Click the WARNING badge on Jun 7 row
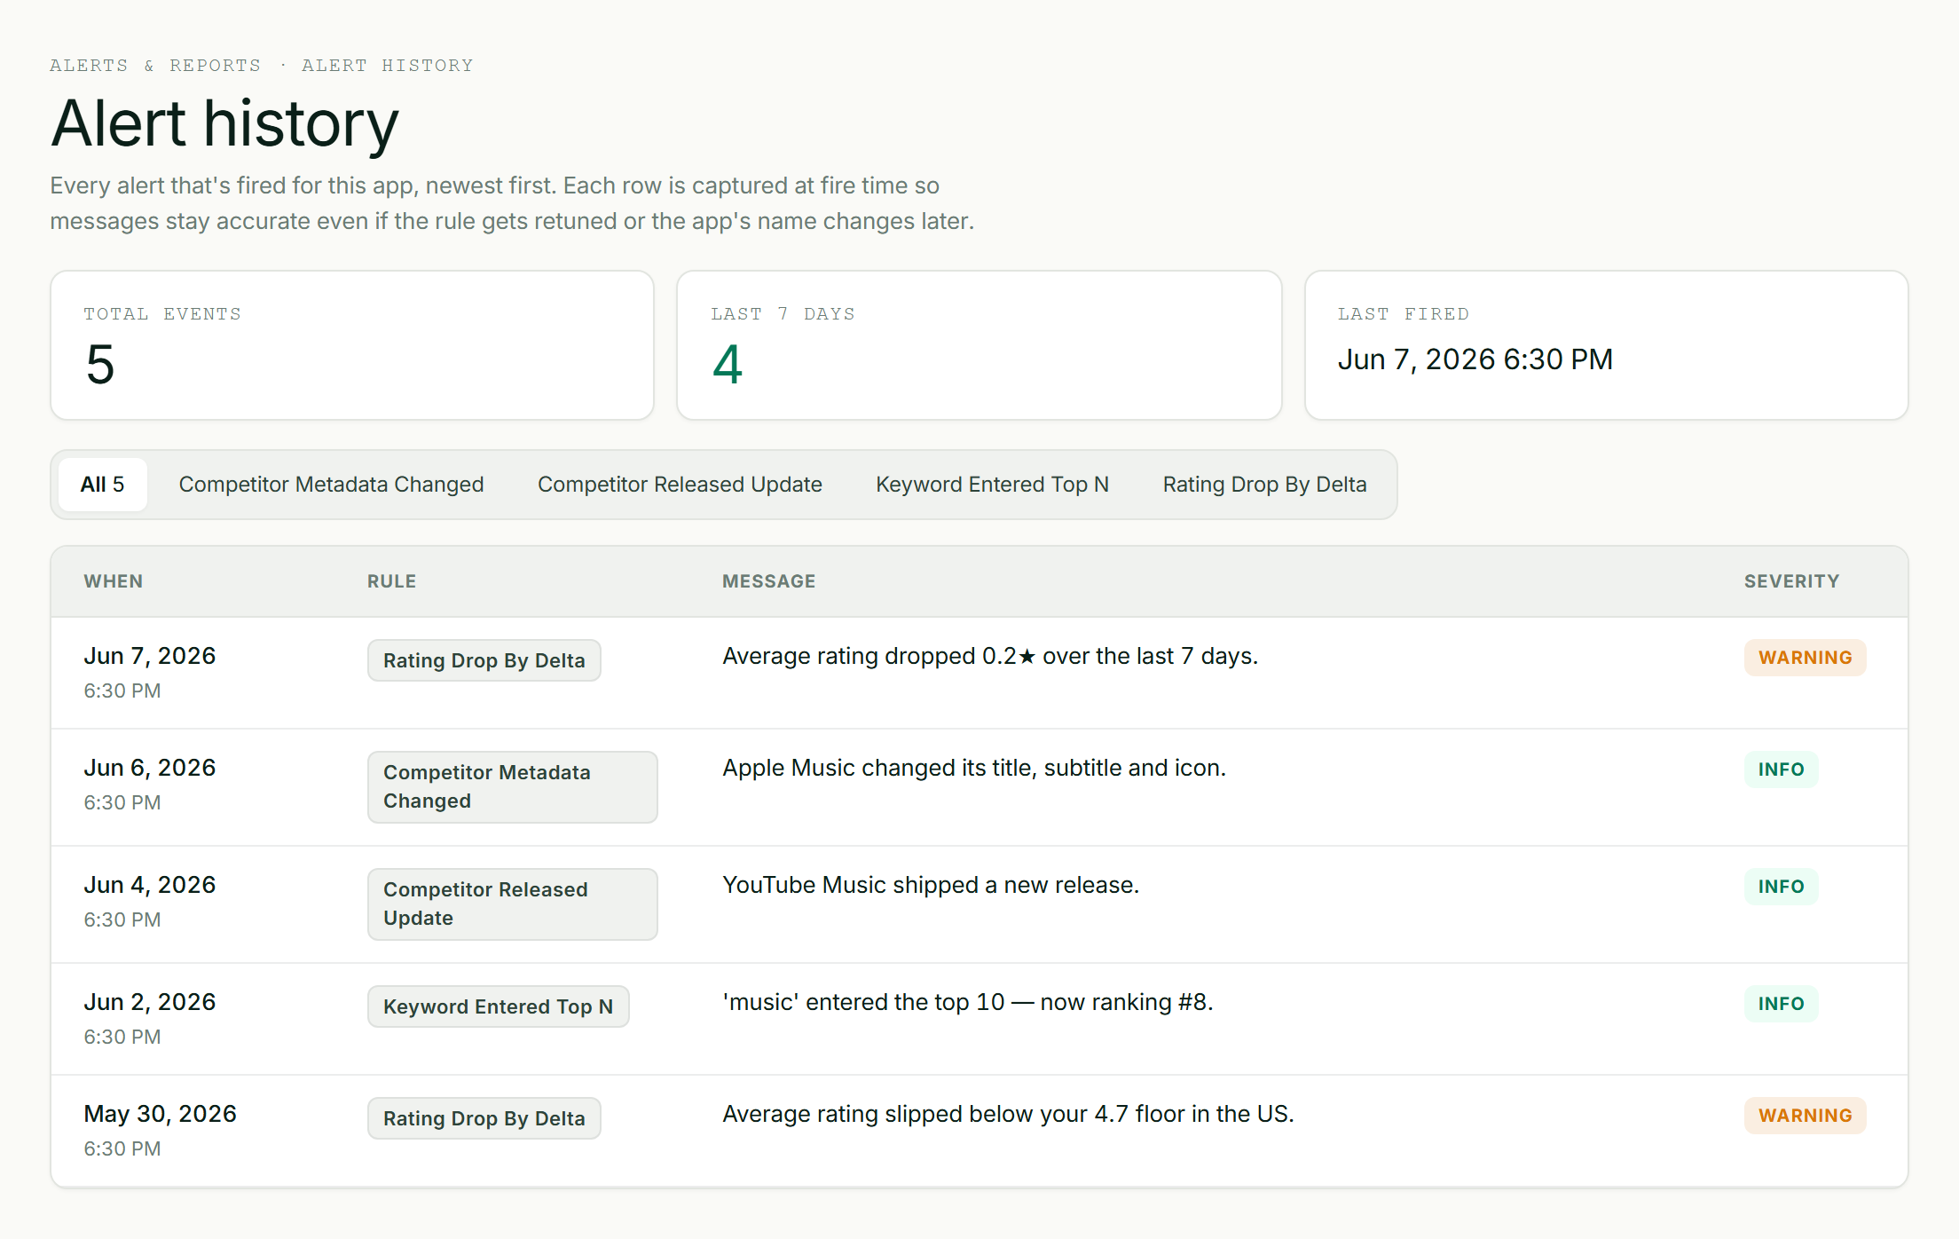Image resolution: width=1959 pixels, height=1239 pixels. [x=1806, y=658]
